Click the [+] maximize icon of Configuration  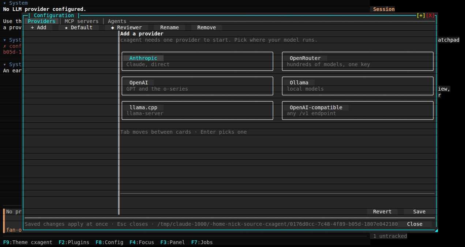421,15
